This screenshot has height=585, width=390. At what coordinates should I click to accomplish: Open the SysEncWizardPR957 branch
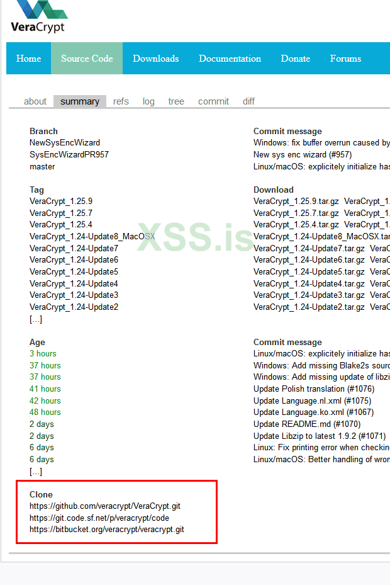(69, 154)
